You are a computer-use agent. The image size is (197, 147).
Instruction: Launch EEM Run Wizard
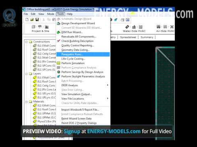pyautogui.click(x=83, y=32)
